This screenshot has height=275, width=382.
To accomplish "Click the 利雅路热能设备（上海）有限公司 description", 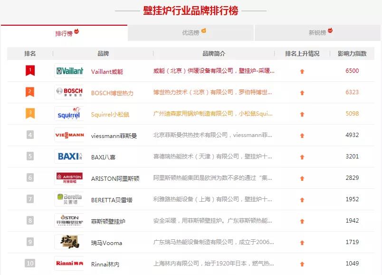I will click(x=212, y=199).
